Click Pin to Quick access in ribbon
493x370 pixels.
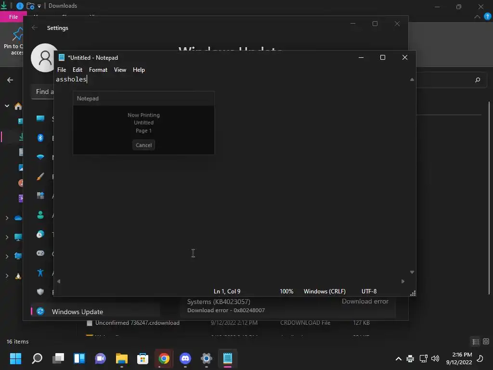13,42
